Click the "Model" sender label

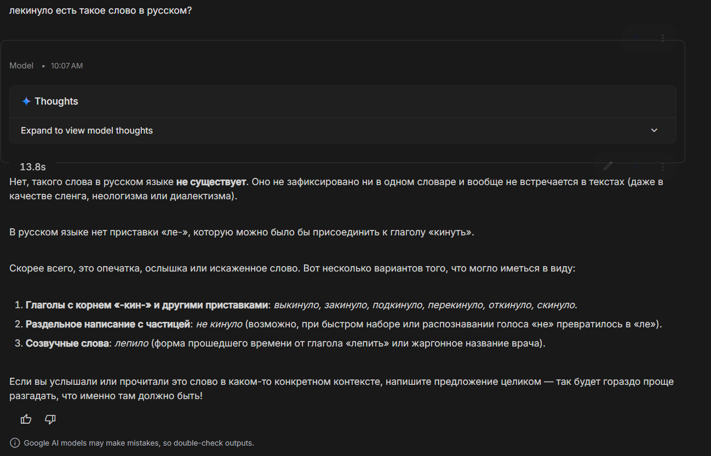(x=21, y=66)
